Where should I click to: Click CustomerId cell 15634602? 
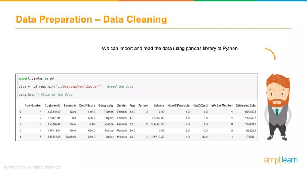point(54,112)
